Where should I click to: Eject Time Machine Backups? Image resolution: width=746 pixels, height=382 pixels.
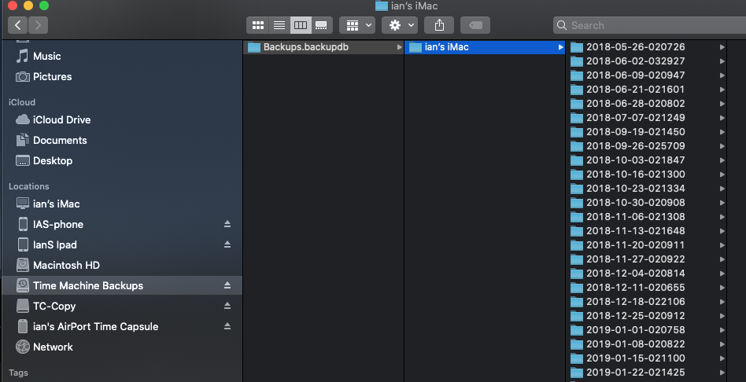point(227,285)
